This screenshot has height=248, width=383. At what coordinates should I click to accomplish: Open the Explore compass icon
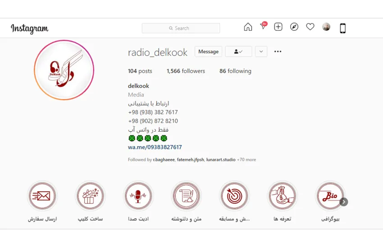(x=294, y=27)
